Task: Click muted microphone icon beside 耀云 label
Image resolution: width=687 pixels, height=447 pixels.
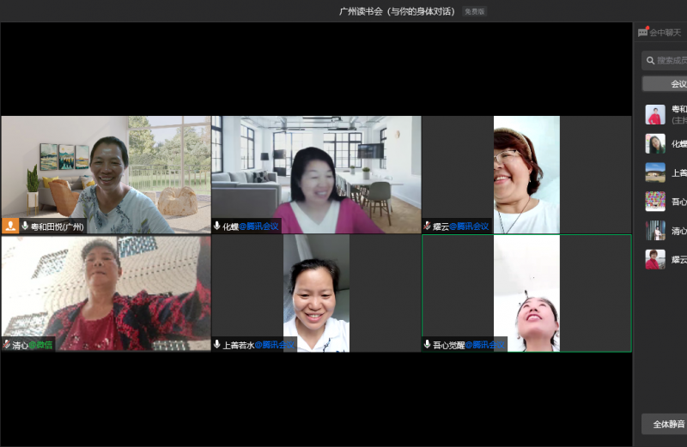Action: [427, 227]
